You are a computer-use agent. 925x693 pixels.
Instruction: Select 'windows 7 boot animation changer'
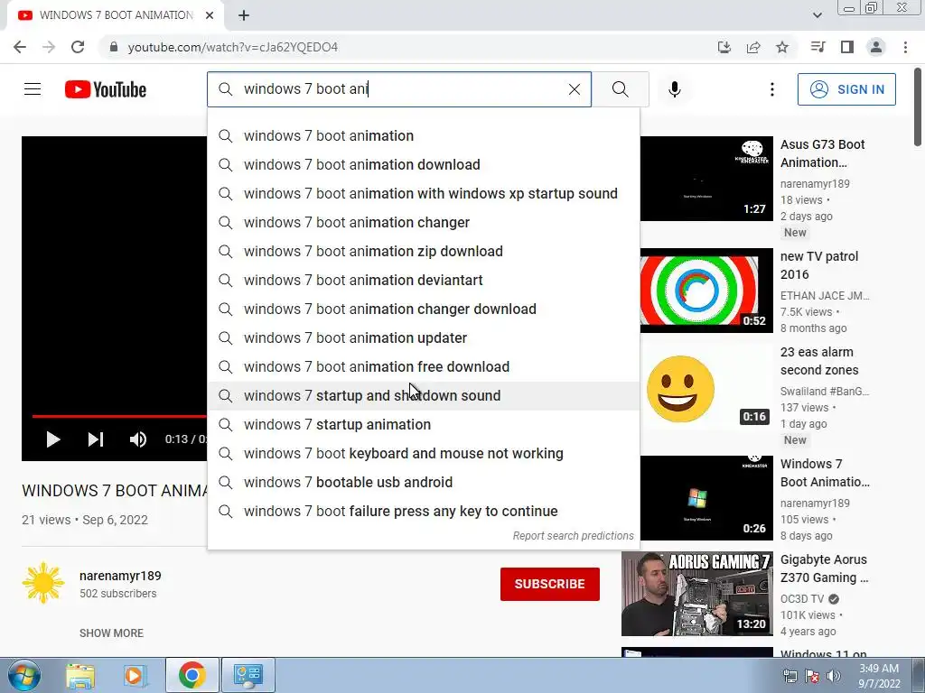pos(424,222)
